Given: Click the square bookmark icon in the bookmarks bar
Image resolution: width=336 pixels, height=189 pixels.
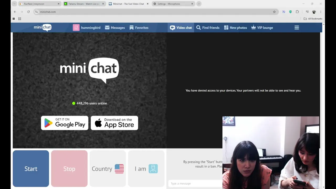Looking at the screenshot, I should [14, 19].
